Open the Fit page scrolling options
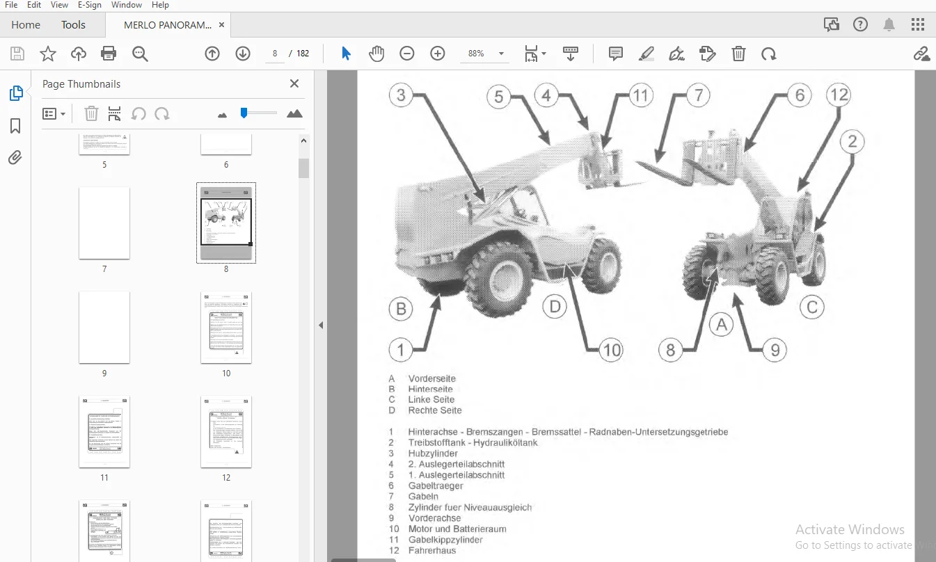This screenshot has width=936, height=562. (535, 54)
